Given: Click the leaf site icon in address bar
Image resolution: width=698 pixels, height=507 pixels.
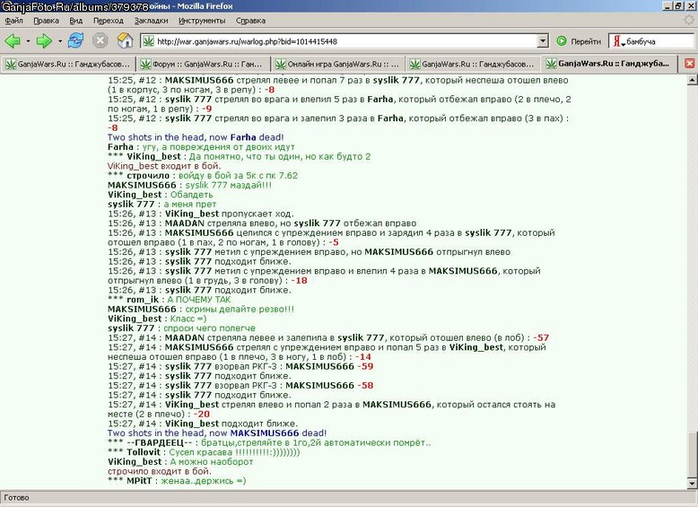Looking at the screenshot, I should (x=148, y=41).
